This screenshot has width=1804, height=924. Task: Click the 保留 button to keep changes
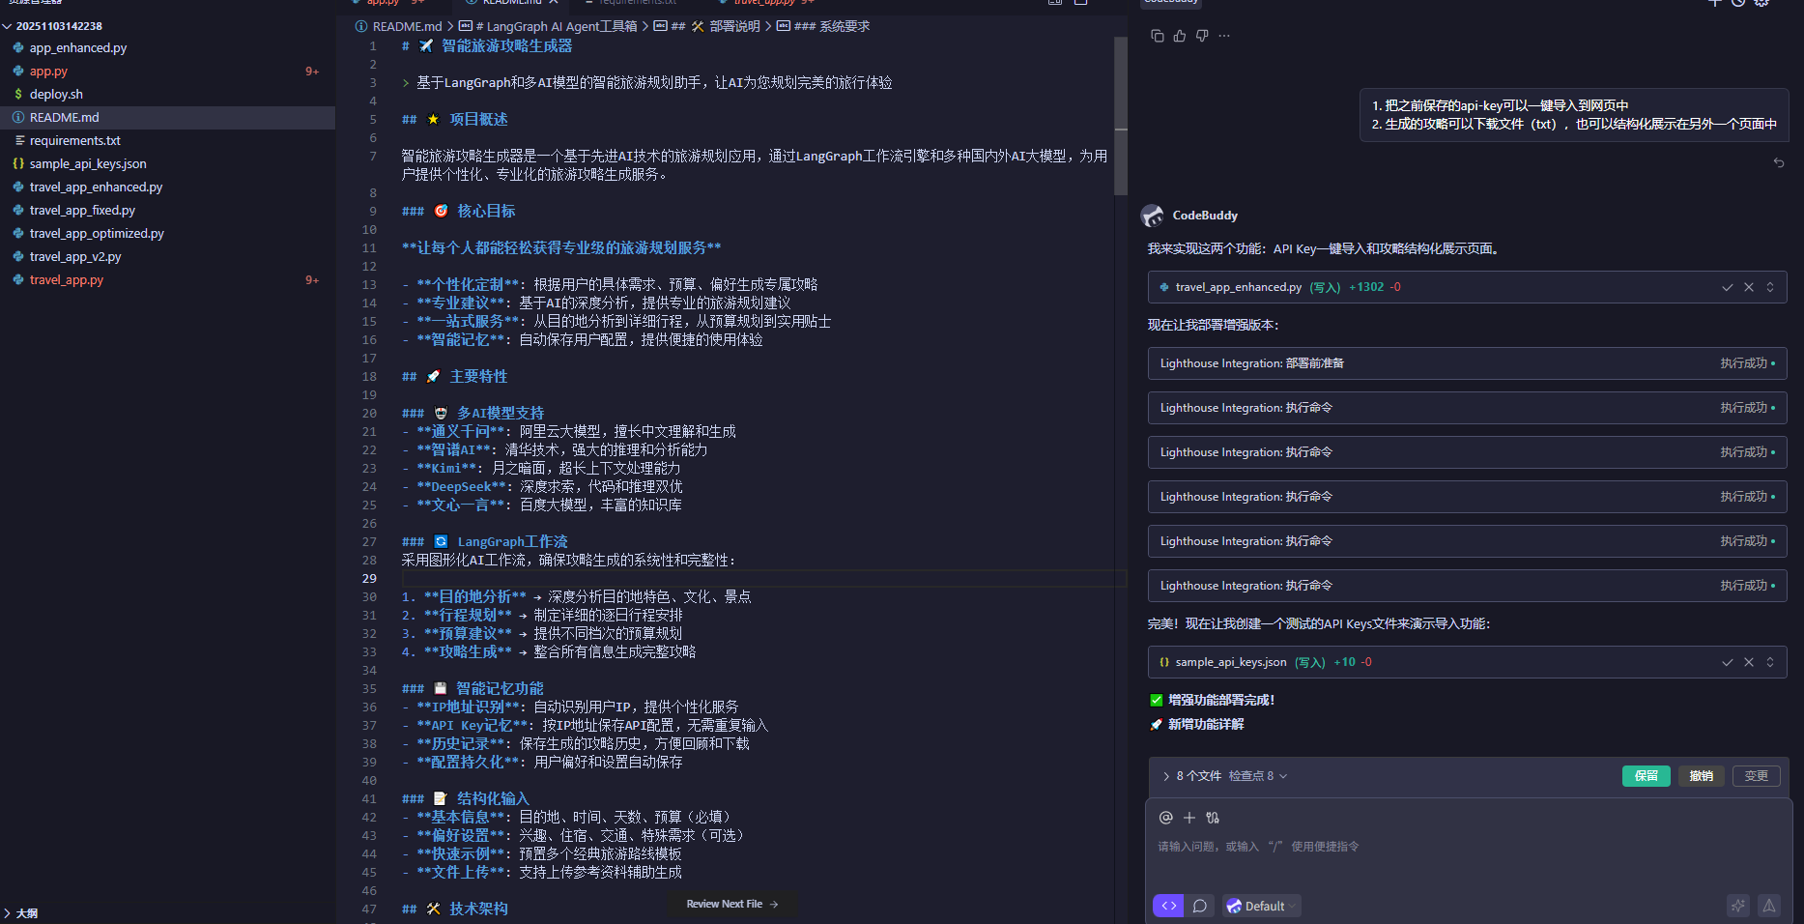[1646, 775]
